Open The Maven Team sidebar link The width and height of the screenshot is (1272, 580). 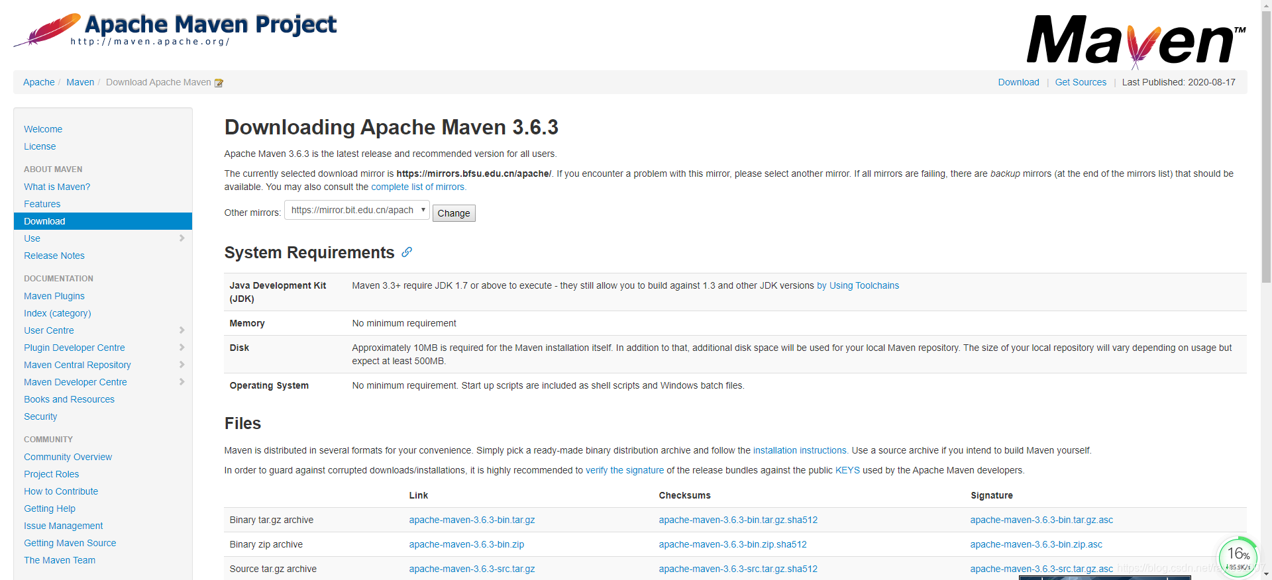60,560
